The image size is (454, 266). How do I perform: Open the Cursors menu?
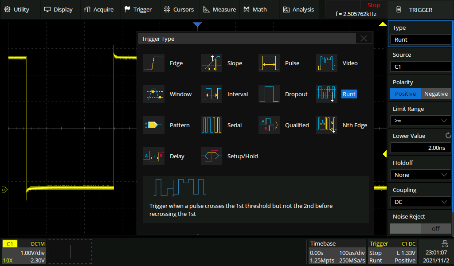(x=179, y=9)
